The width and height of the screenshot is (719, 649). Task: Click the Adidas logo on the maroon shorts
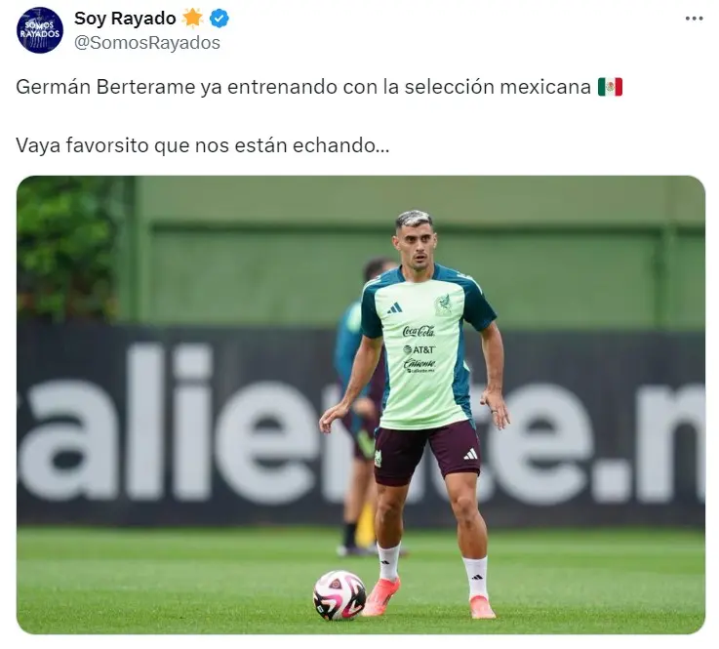point(470,454)
